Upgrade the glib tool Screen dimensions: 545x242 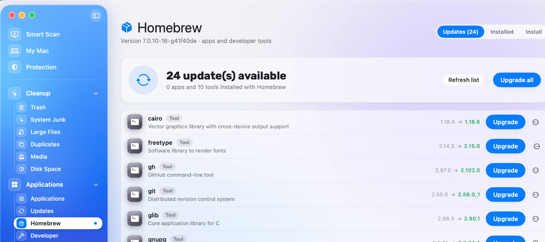tap(505, 219)
